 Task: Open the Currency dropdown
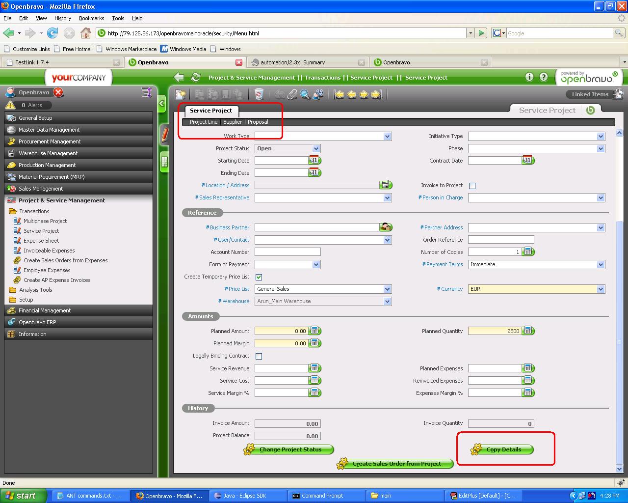pos(601,289)
